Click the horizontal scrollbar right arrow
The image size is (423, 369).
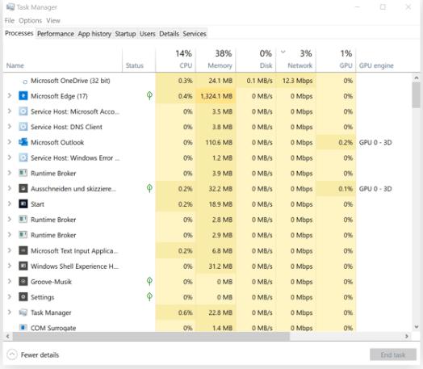point(407,336)
